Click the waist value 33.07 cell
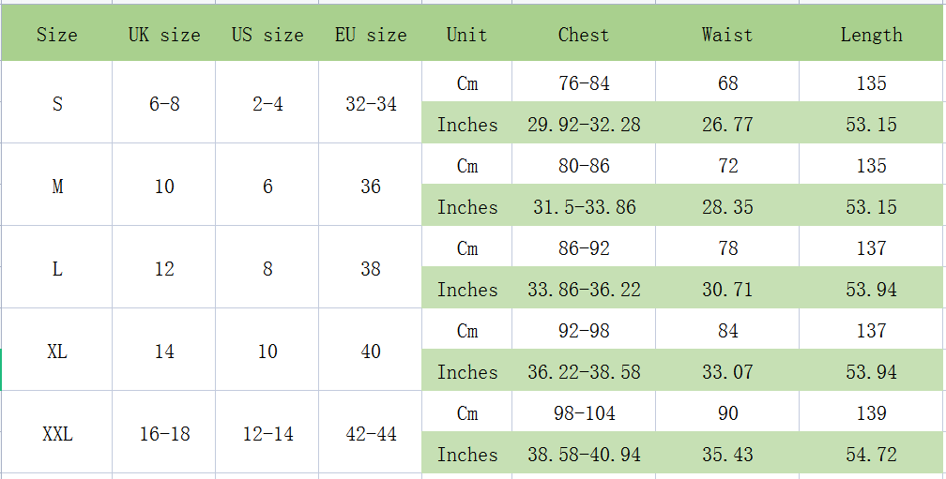946x479 pixels. click(727, 371)
